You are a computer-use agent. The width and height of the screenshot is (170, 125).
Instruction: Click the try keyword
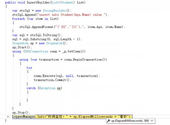click(x=29, y=68)
